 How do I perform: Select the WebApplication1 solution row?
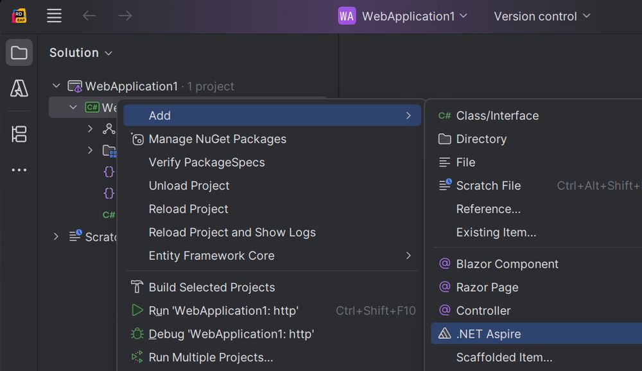coord(188,87)
